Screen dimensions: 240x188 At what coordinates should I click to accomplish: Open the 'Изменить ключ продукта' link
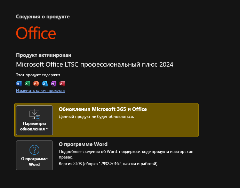40,91
